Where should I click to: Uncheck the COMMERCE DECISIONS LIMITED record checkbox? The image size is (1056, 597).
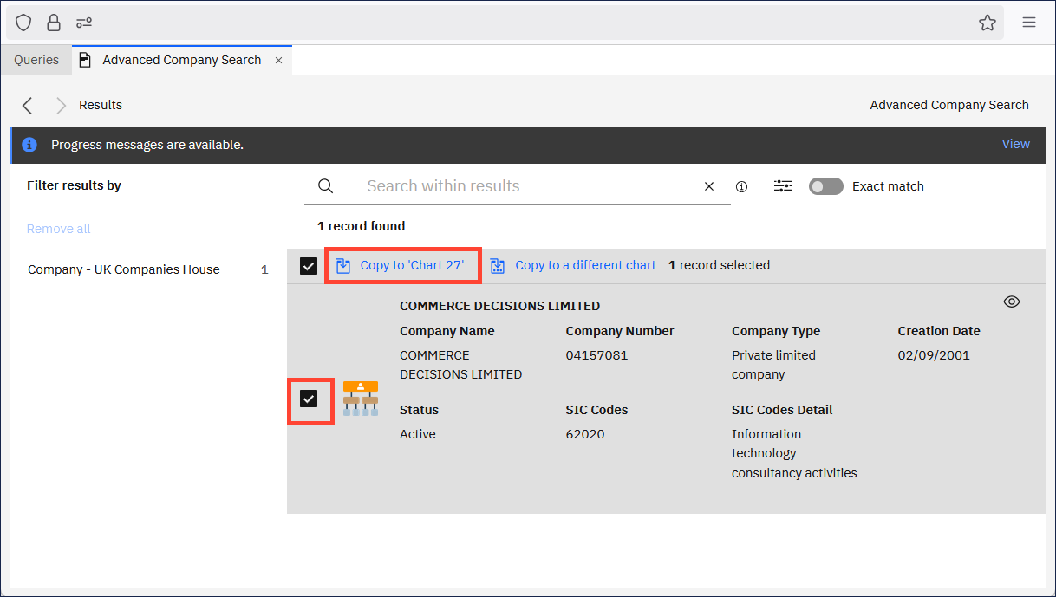point(309,399)
